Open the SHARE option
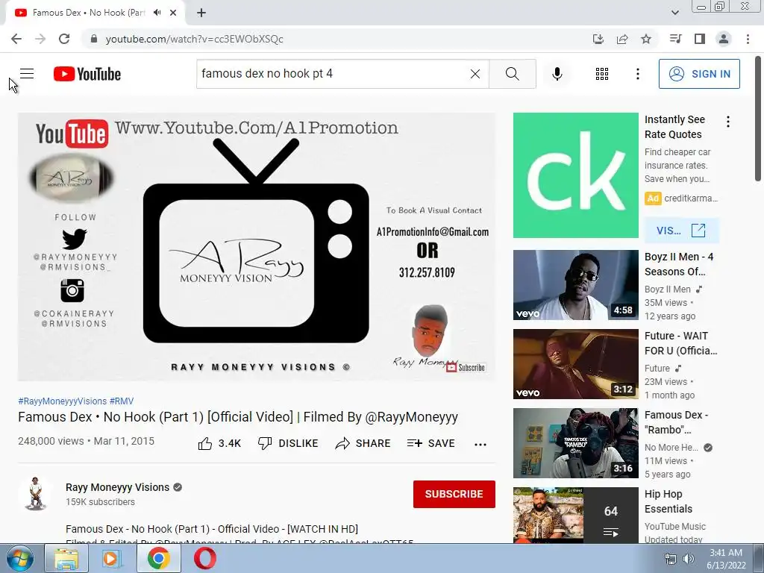 tap(363, 443)
